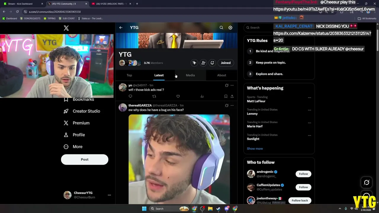Select the Latest tab

[159, 75]
